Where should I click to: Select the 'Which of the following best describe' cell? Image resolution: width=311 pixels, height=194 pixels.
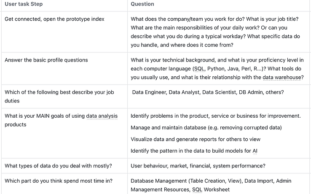(x=64, y=97)
